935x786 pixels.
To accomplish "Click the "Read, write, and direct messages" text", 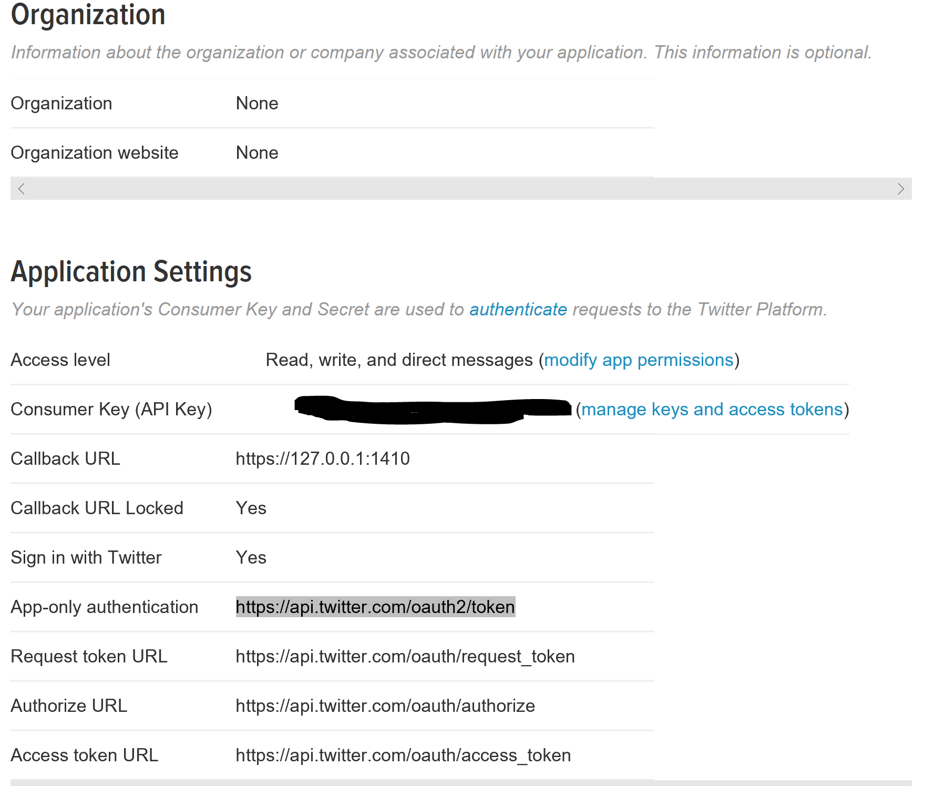I will pos(399,360).
